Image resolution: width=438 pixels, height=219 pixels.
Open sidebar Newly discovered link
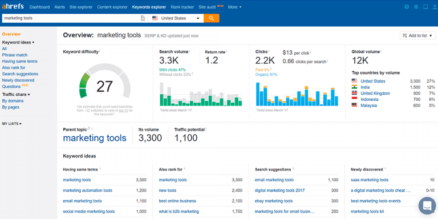(18, 80)
